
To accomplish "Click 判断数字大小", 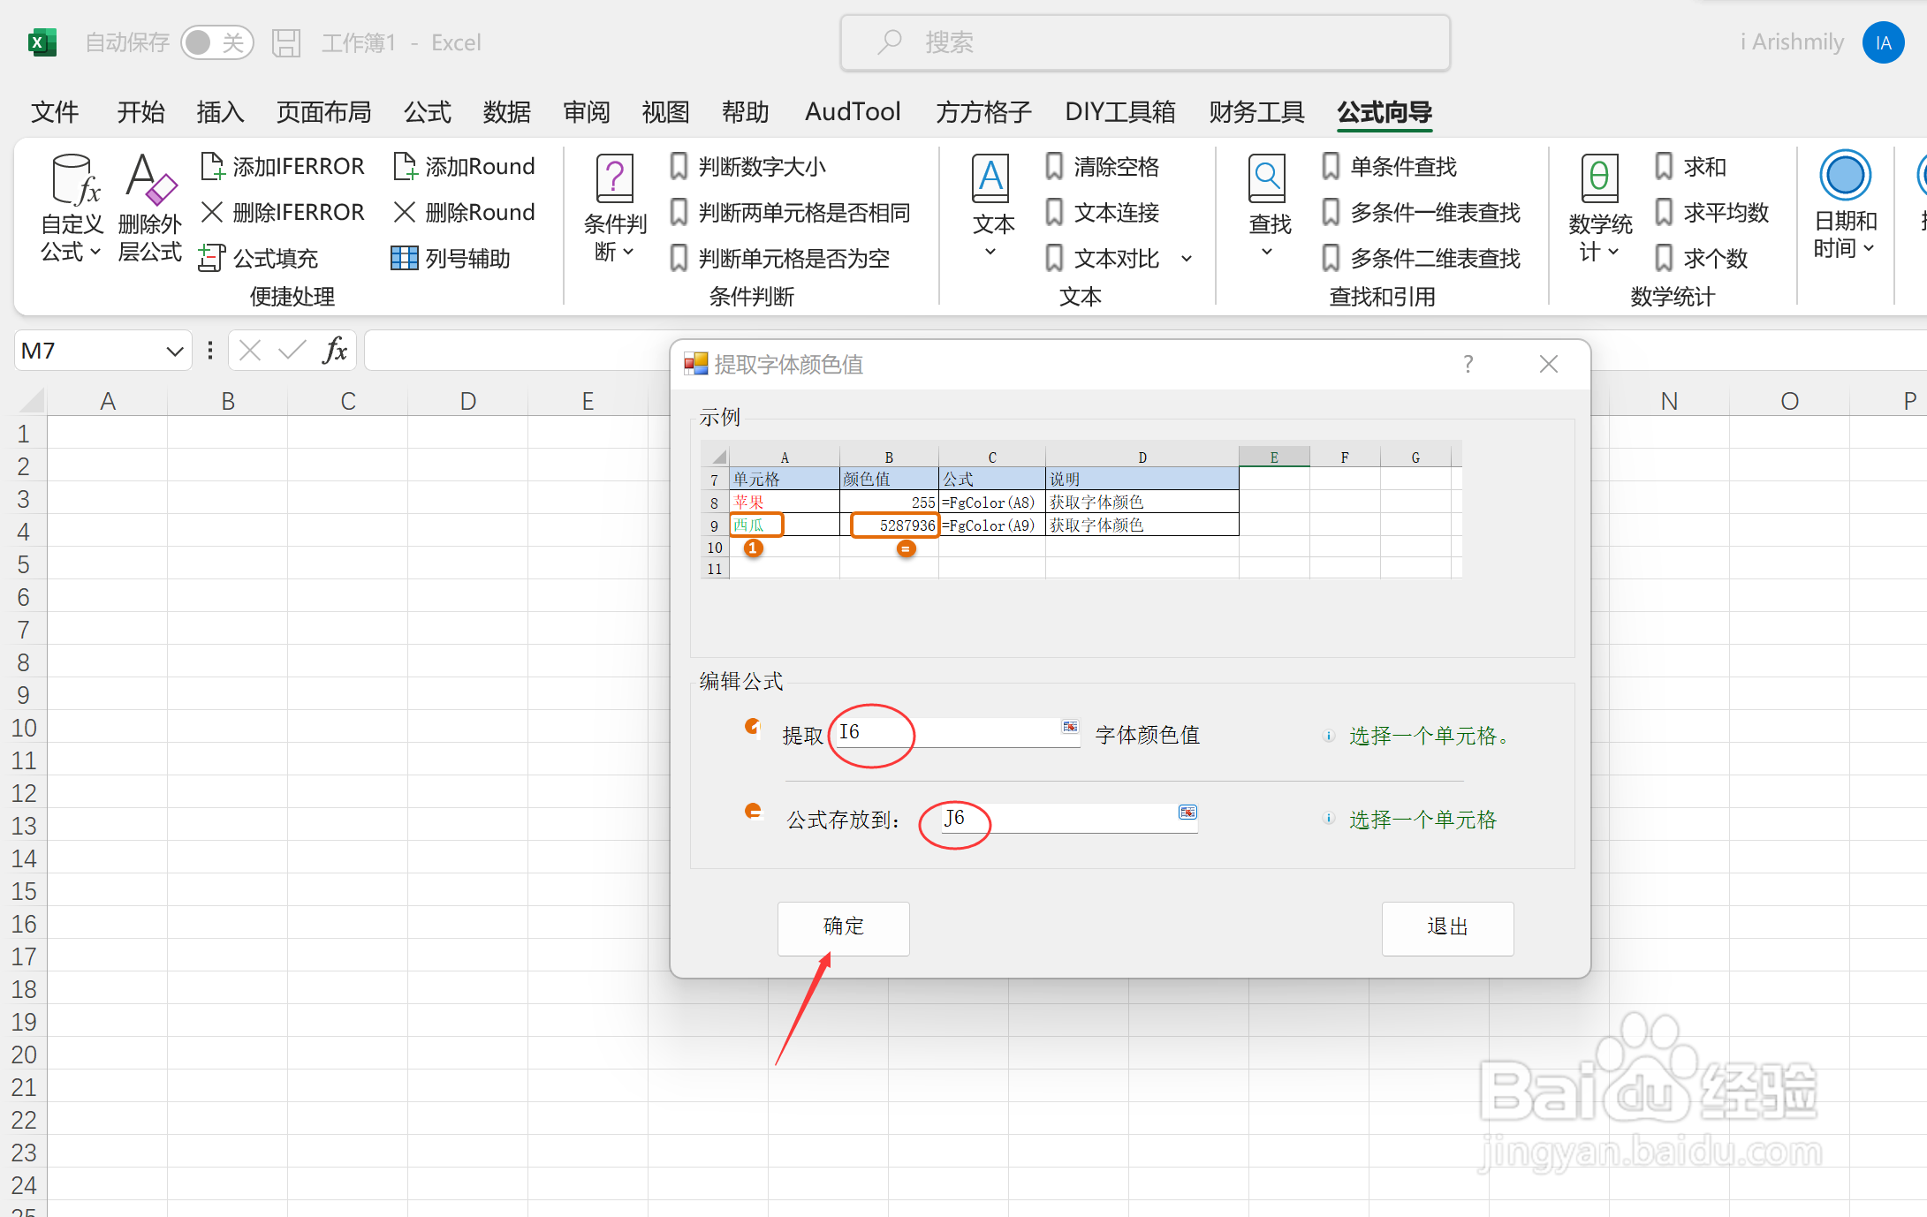I will [x=747, y=166].
